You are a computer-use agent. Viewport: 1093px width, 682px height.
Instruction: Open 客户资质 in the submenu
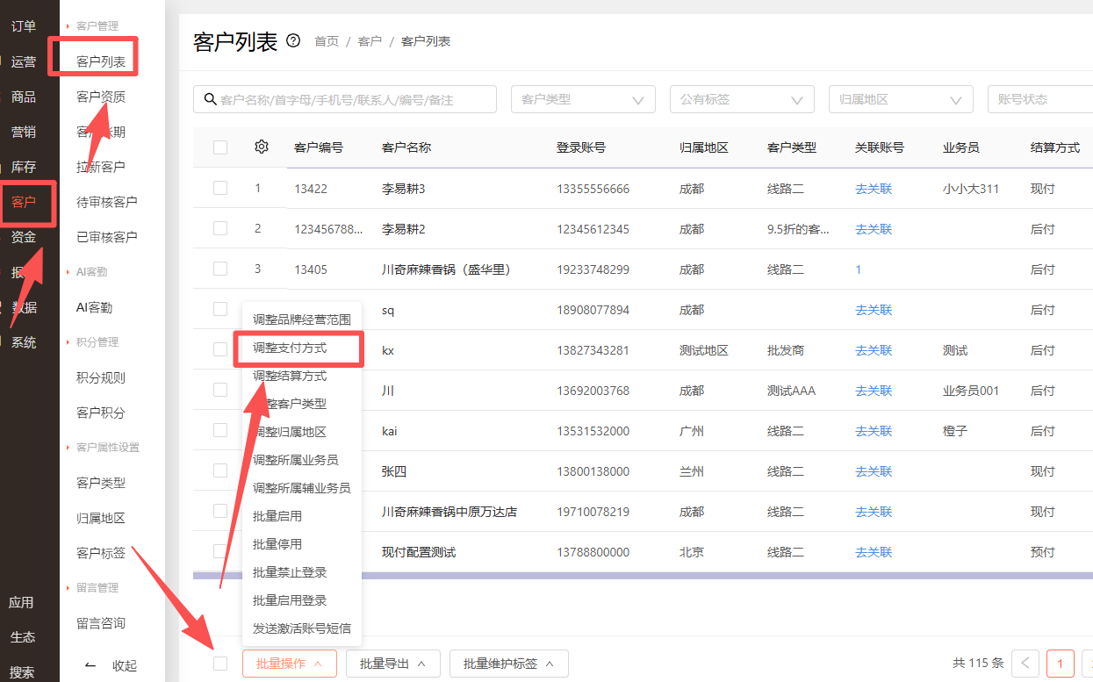(101, 97)
